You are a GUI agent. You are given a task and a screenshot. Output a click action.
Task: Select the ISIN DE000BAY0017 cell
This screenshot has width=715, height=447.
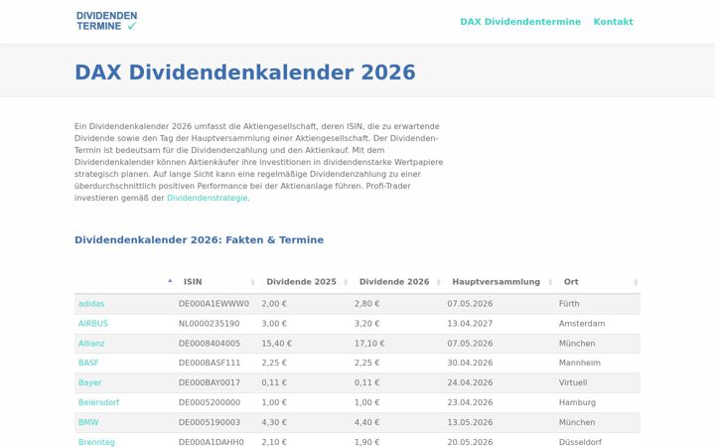click(x=210, y=382)
